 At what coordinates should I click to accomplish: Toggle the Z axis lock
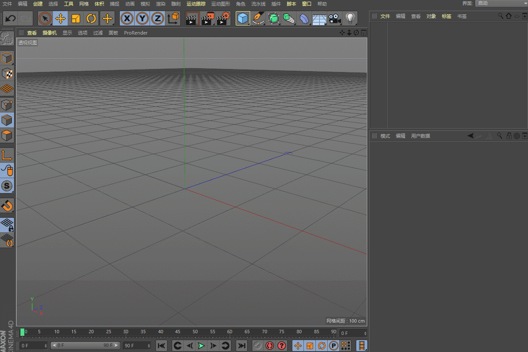[158, 19]
